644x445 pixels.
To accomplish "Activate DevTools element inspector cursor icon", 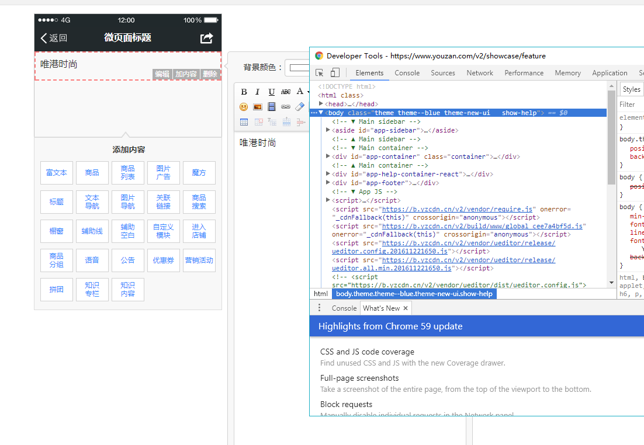I will [x=320, y=72].
